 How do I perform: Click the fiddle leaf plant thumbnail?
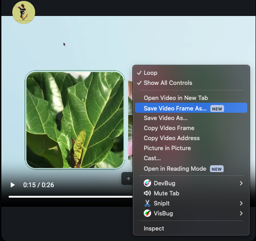(75, 120)
